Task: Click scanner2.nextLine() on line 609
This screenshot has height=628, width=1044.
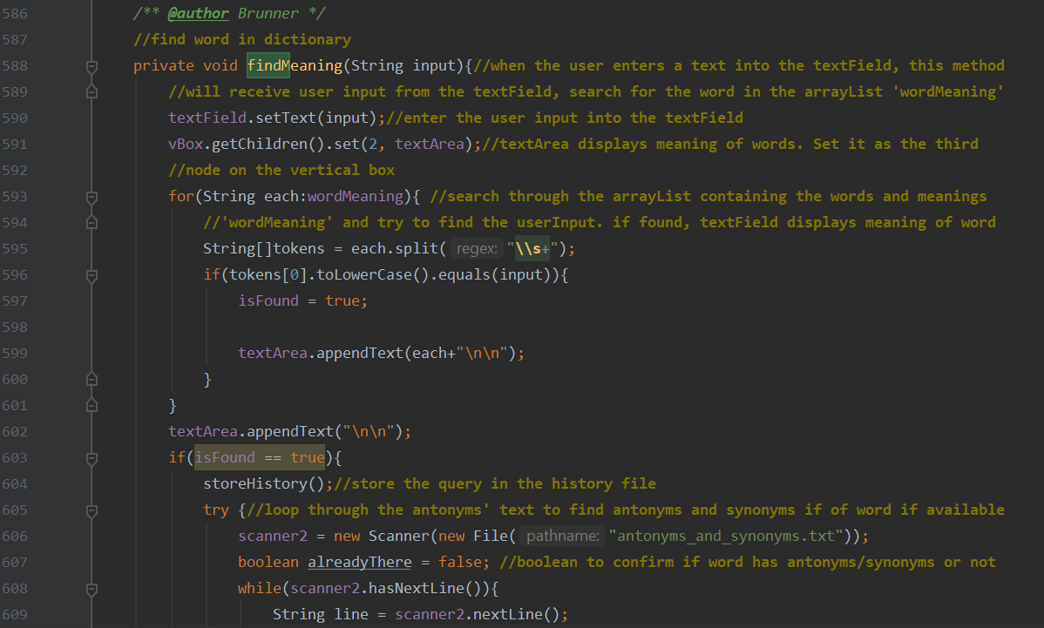Action: [x=478, y=615]
